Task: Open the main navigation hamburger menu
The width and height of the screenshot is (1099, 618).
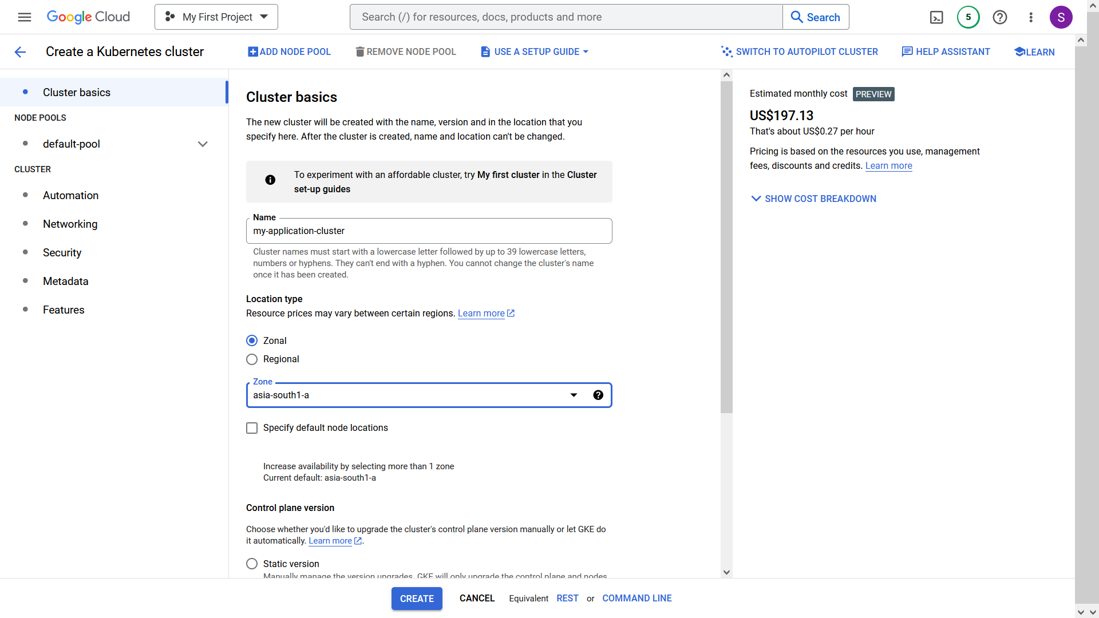Action: pos(25,17)
